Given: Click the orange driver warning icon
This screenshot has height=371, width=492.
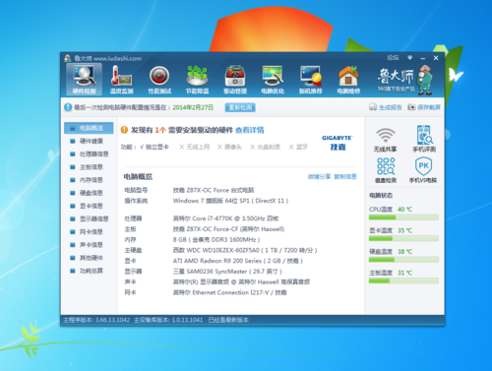Looking at the screenshot, I should click(x=124, y=130).
